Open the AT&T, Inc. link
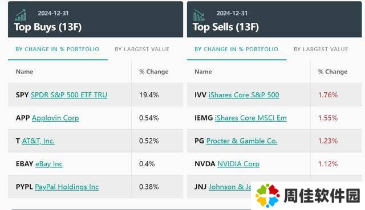This screenshot has height=210, width=365. (38, 141)
